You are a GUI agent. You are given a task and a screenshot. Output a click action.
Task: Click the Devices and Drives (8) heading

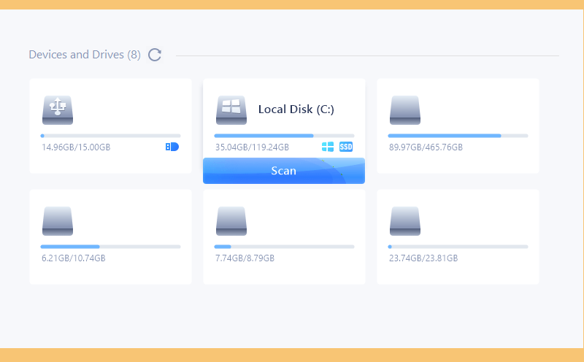pos(85,55)
